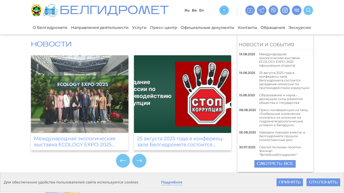The image size is (344, 193).
Task: Open sidebar news ECOLOGY EXPO-2025 официально открыта
Action: point(279,60)
